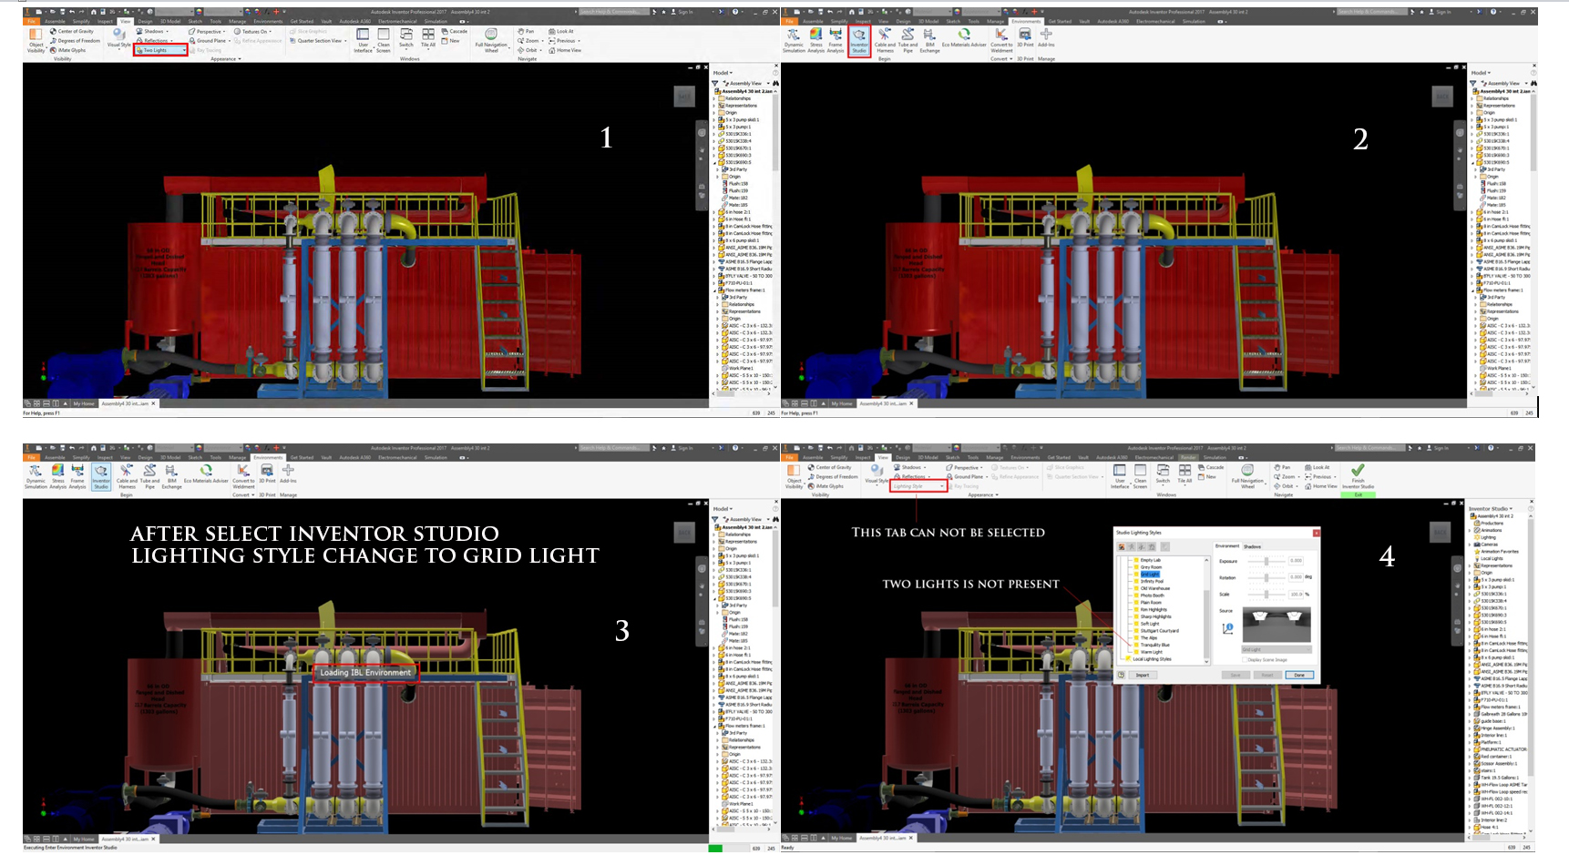Click 3D Print icon in screenshot 2 ribbon
Screen dimensions: 1569x855
(1025, 38)
